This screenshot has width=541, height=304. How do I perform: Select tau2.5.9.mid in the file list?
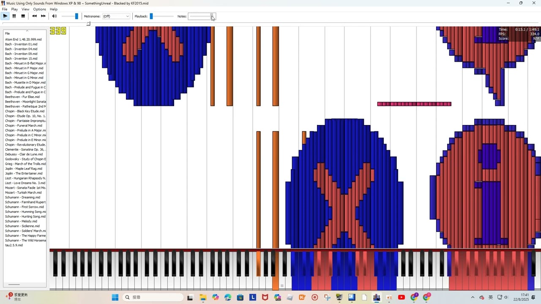(x=14, y=245)
